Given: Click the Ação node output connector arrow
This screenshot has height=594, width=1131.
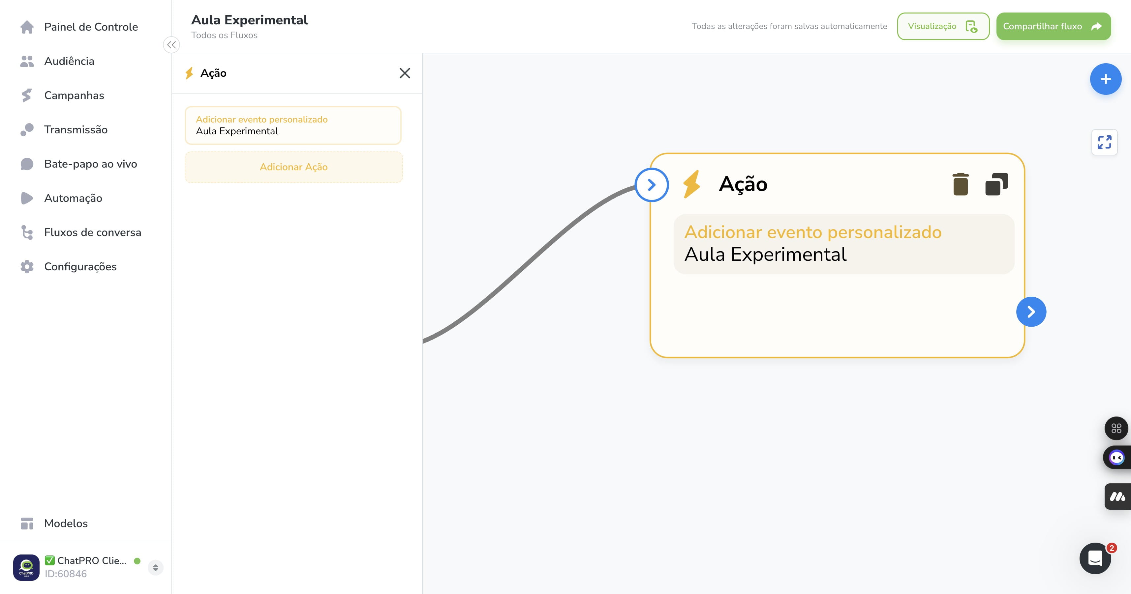Looking at the screenshot, I should 1031,312.
